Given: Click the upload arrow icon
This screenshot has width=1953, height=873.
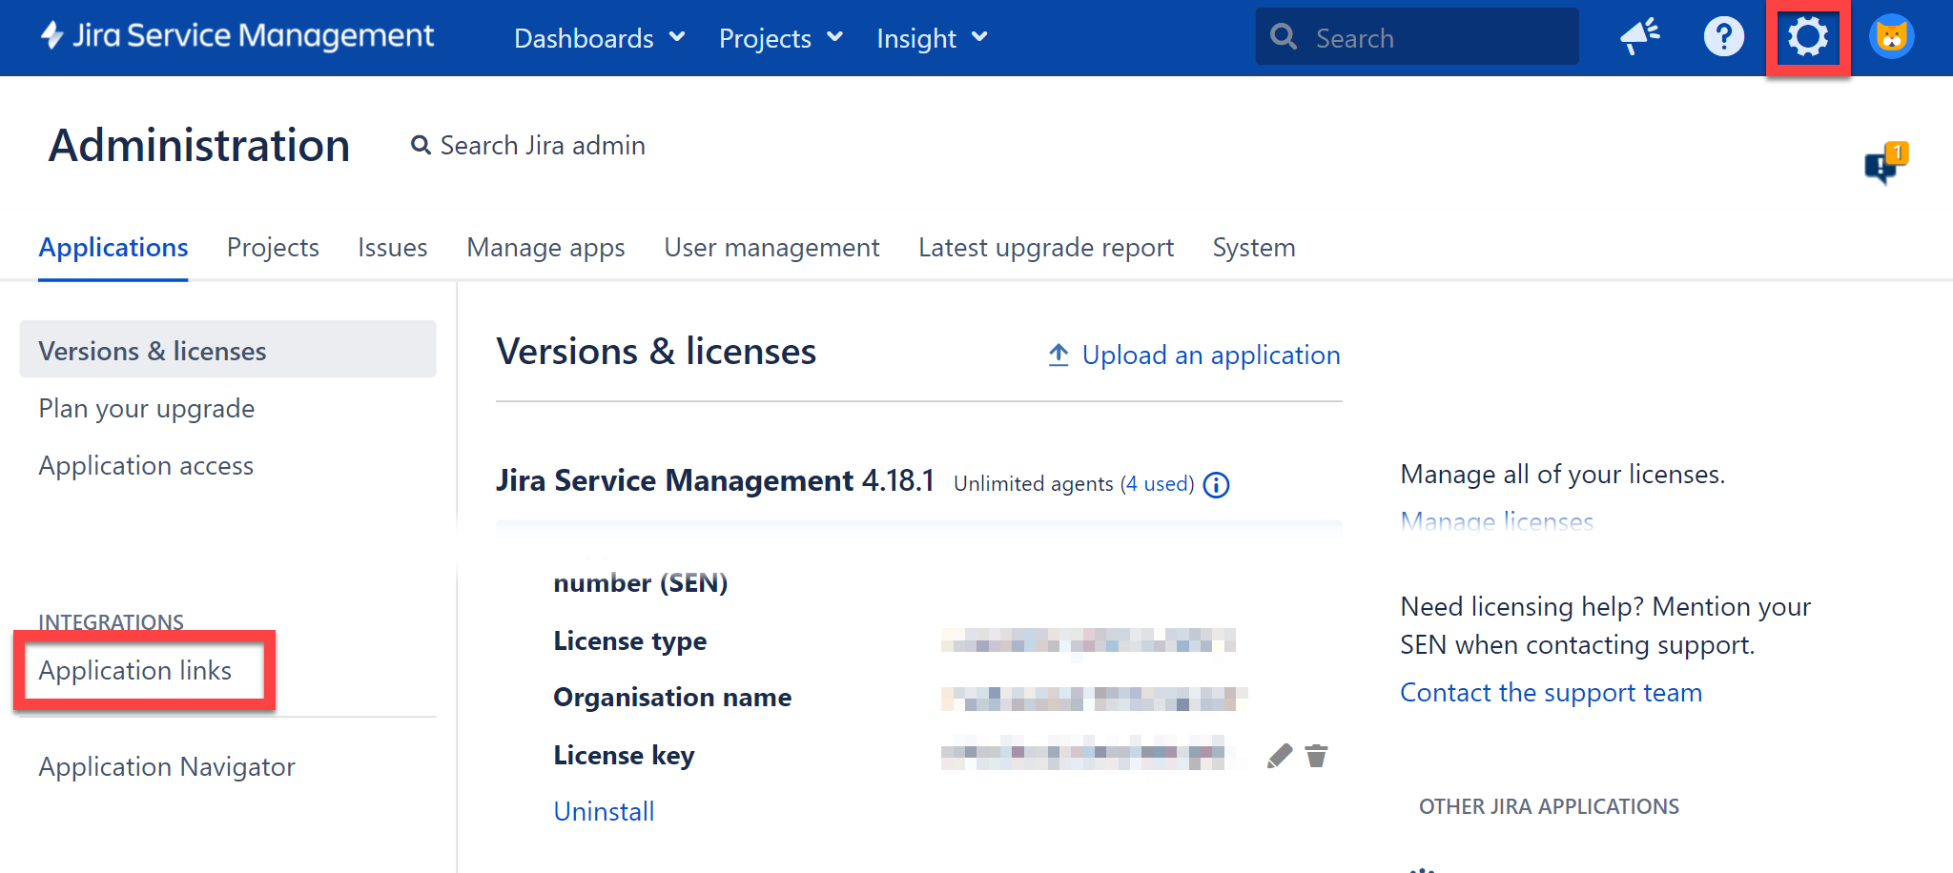Looking at the screenshot, I should point(1059,355).
